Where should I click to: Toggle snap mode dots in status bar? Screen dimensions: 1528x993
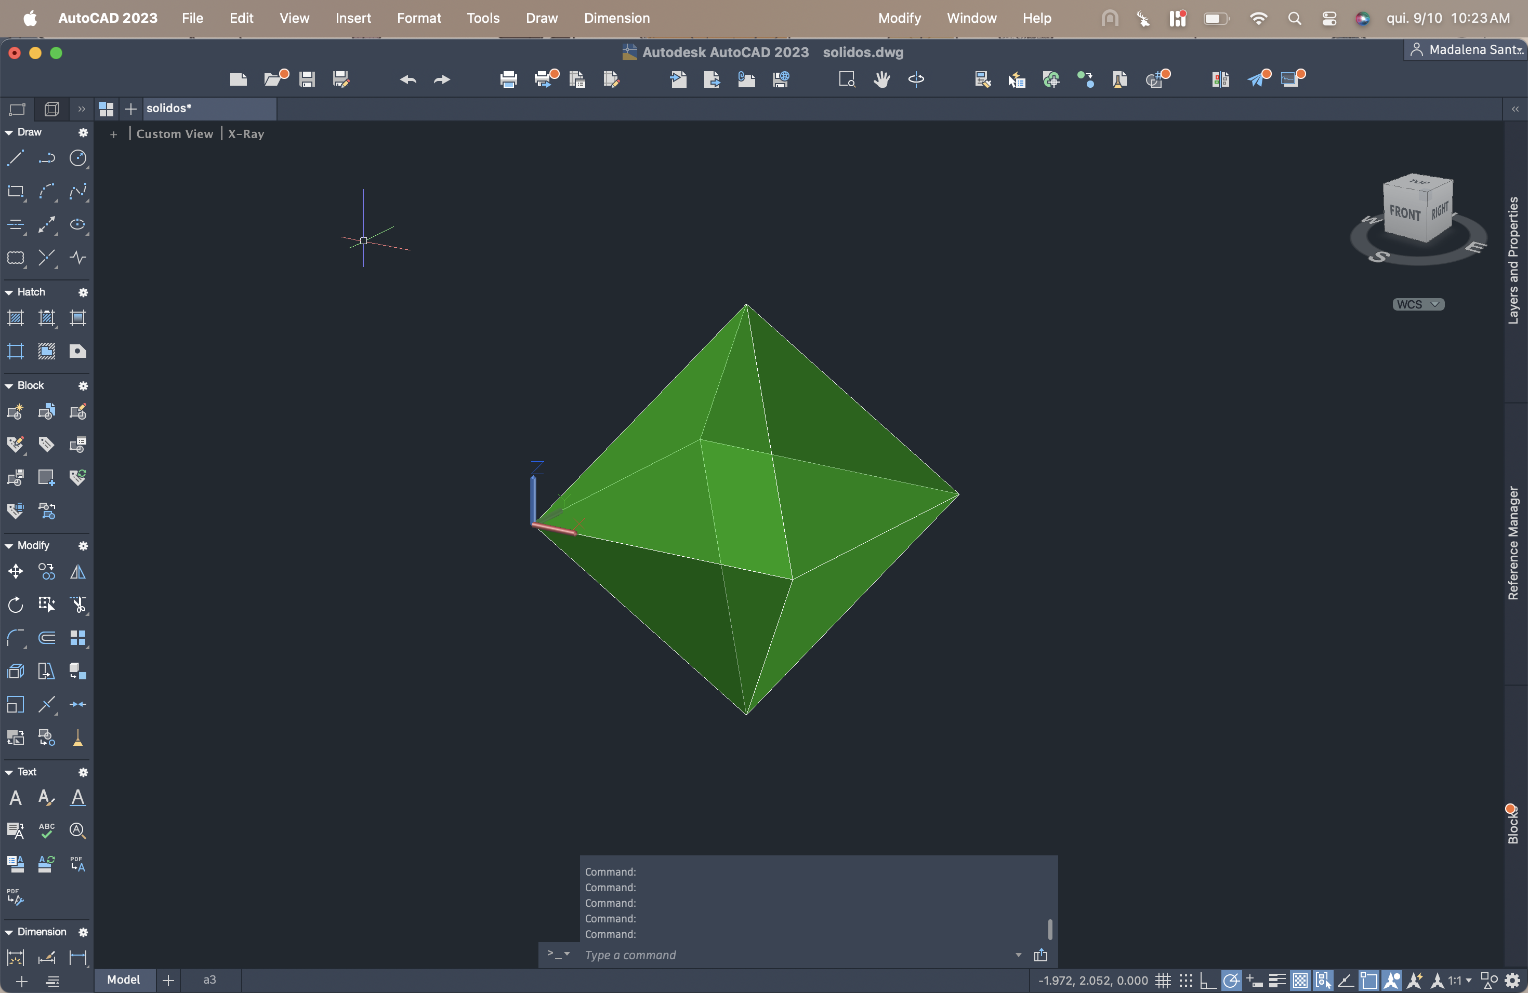coord(1185,980)
